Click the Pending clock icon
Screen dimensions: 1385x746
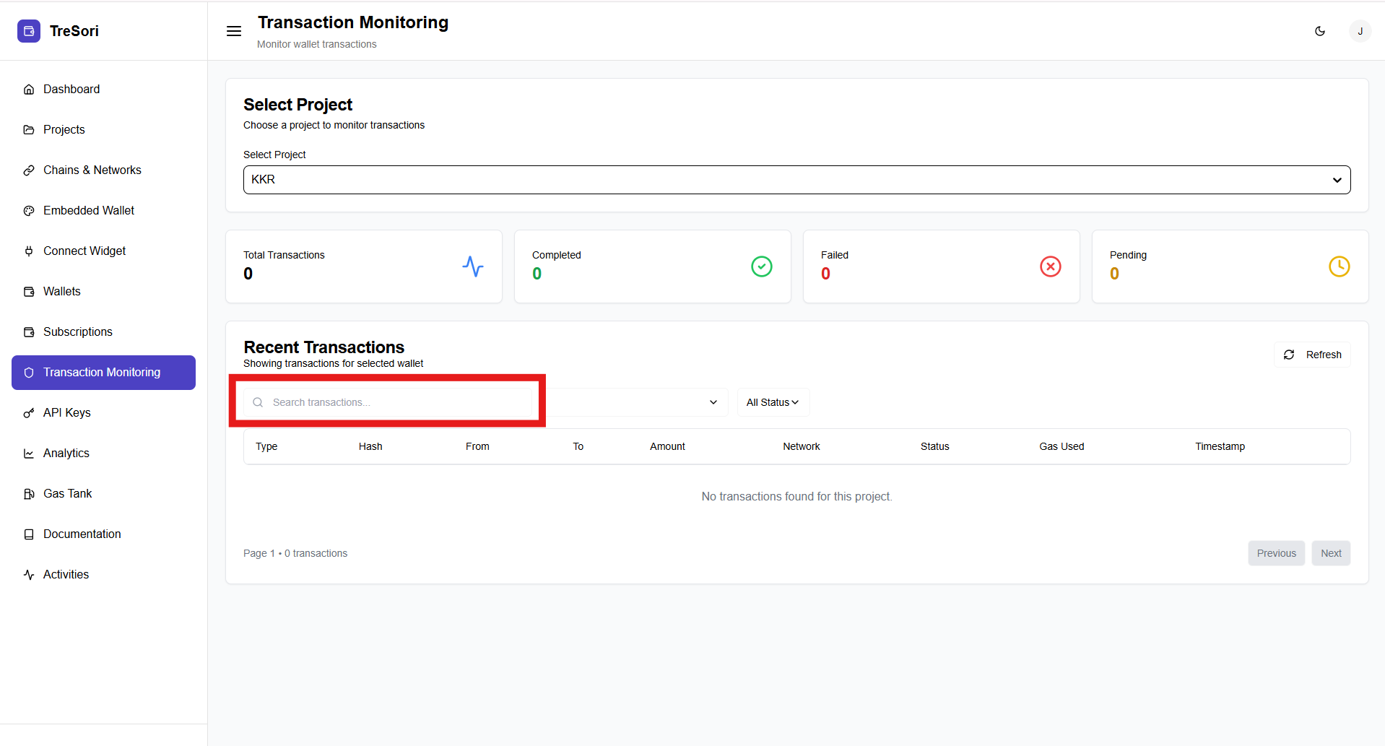point(1339,266)
